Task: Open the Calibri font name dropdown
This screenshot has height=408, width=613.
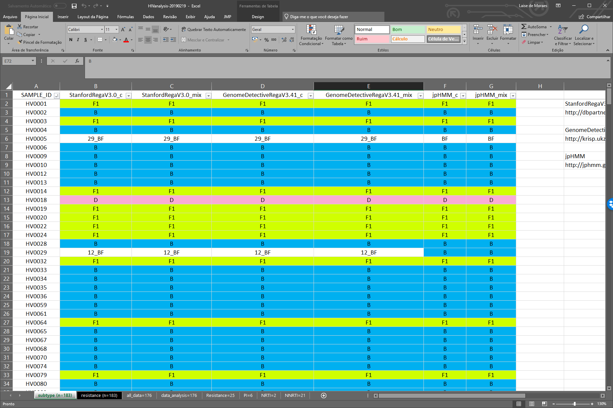Action: click(102, 30)
